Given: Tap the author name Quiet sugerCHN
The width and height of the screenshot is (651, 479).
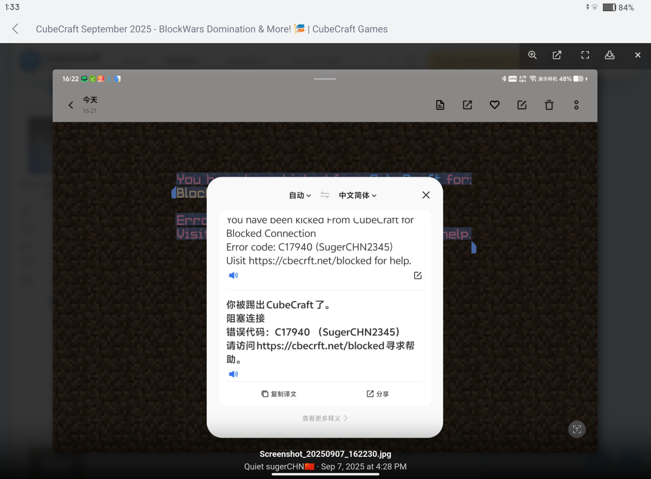Looking at the screenshot, I should (274, 467).
